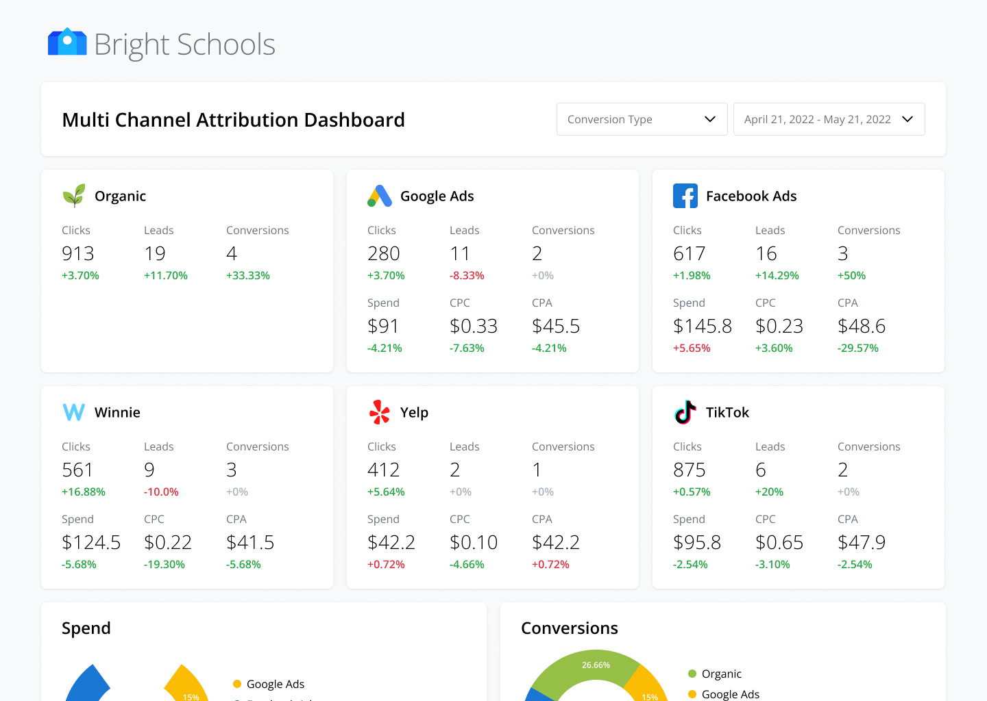Click the Multi Channel Attribution Dashboard title
The height and width of the screenshot is (701, 987).
pyautogui.click(x=233, y=120)
